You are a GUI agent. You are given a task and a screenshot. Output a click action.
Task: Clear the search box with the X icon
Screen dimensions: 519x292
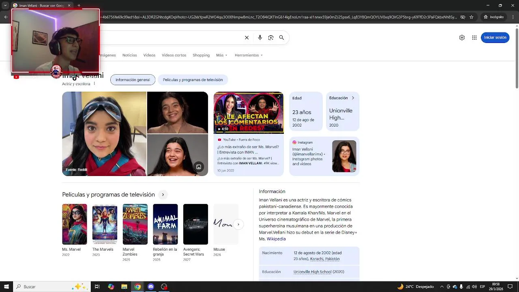[x=247, y=38]
